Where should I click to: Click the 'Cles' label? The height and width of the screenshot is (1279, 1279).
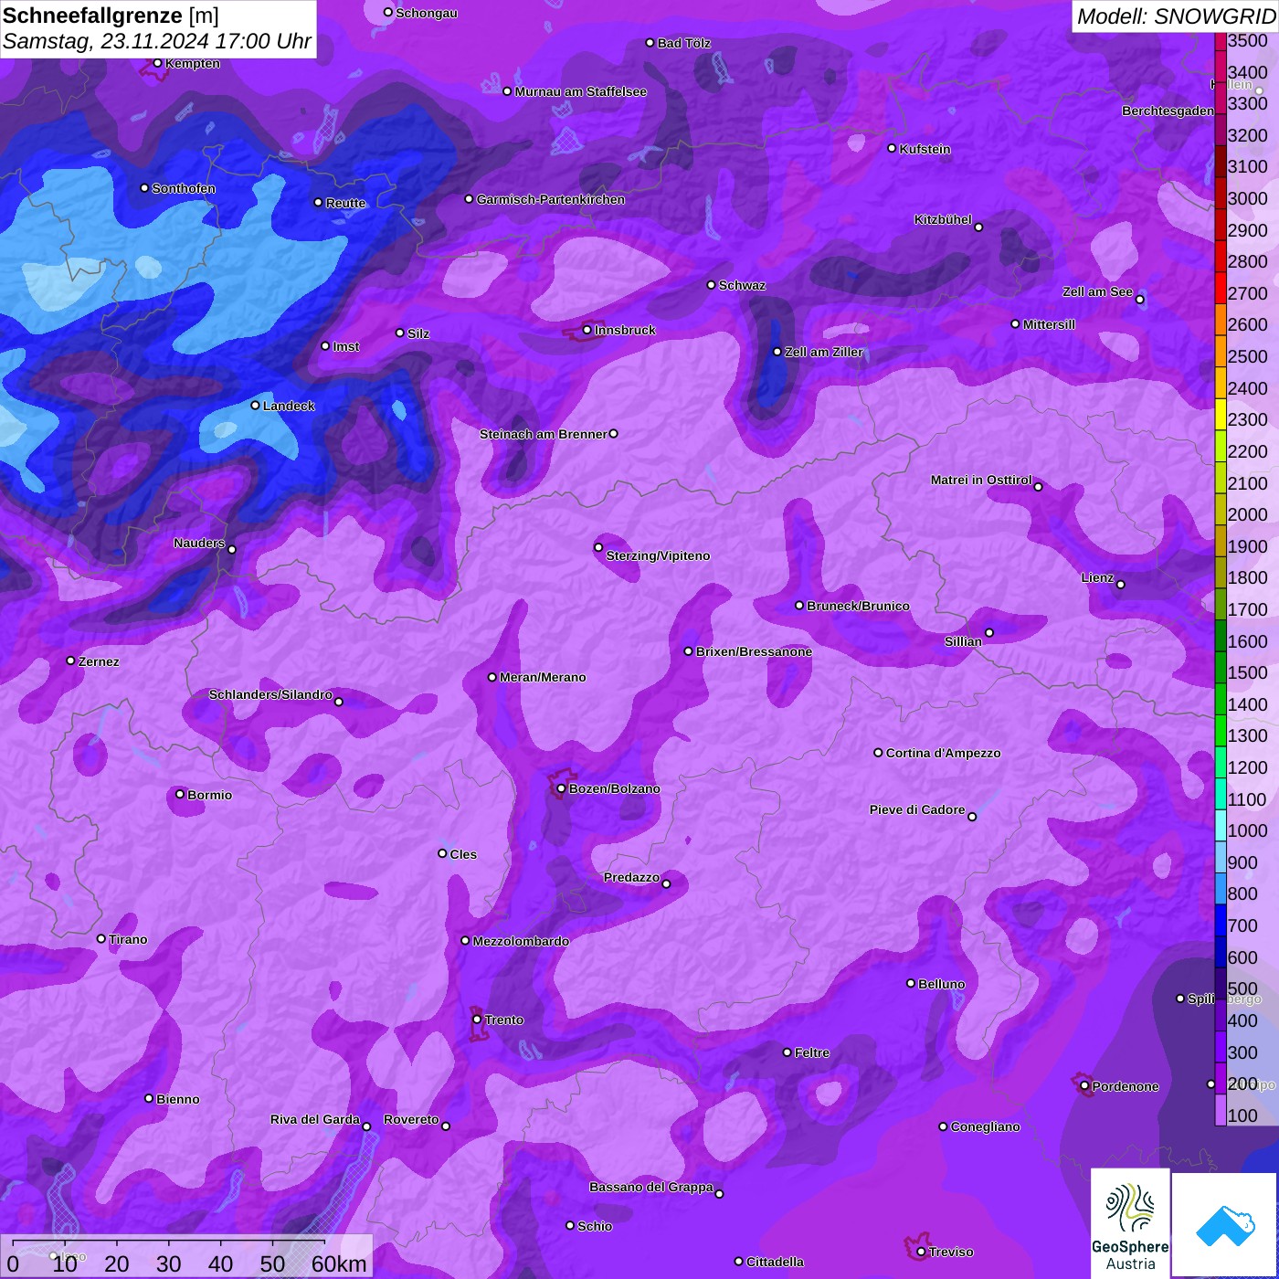pyautogui.click(x=463, y=854)
